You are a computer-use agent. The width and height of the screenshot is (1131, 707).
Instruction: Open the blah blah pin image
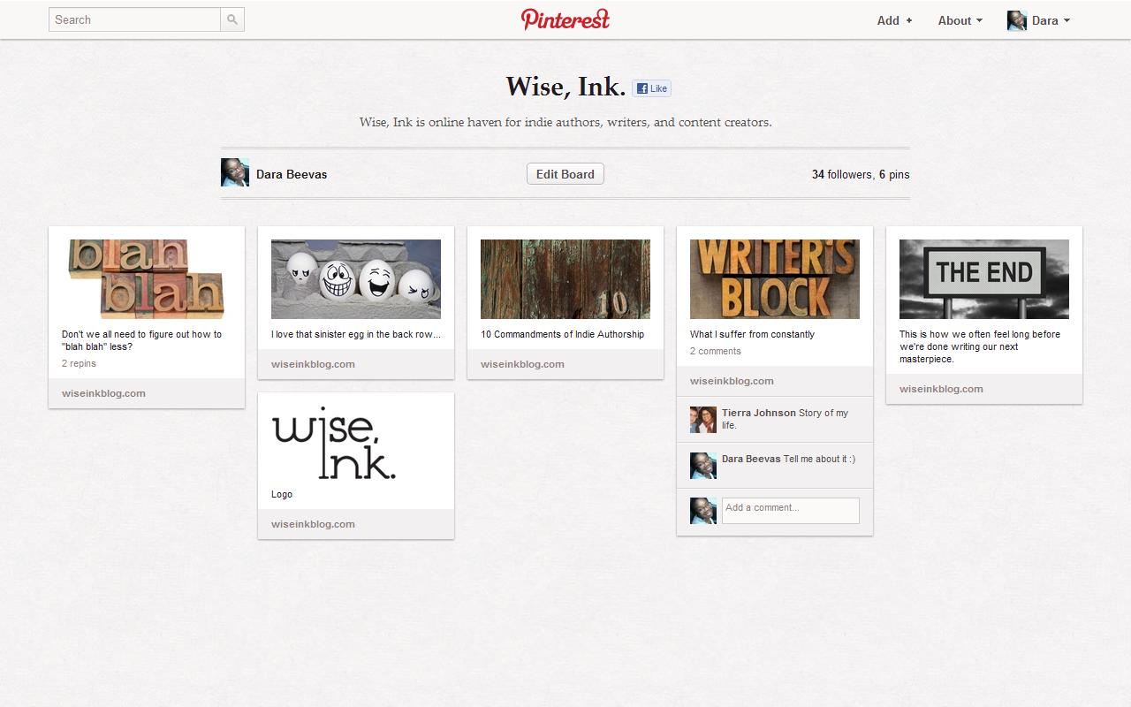(x=147, y=279)
